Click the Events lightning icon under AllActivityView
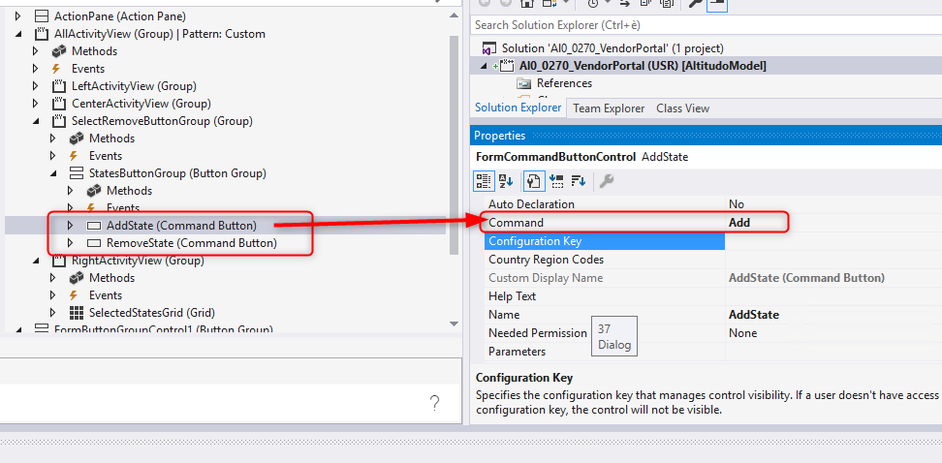 pos(59,69)
